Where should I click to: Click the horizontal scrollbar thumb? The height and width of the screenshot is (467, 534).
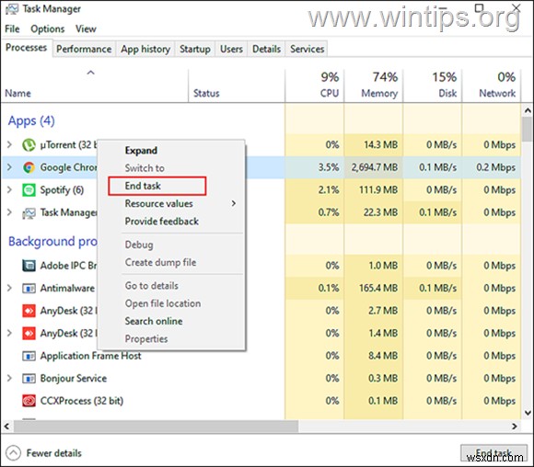click(x=156, y=426)
